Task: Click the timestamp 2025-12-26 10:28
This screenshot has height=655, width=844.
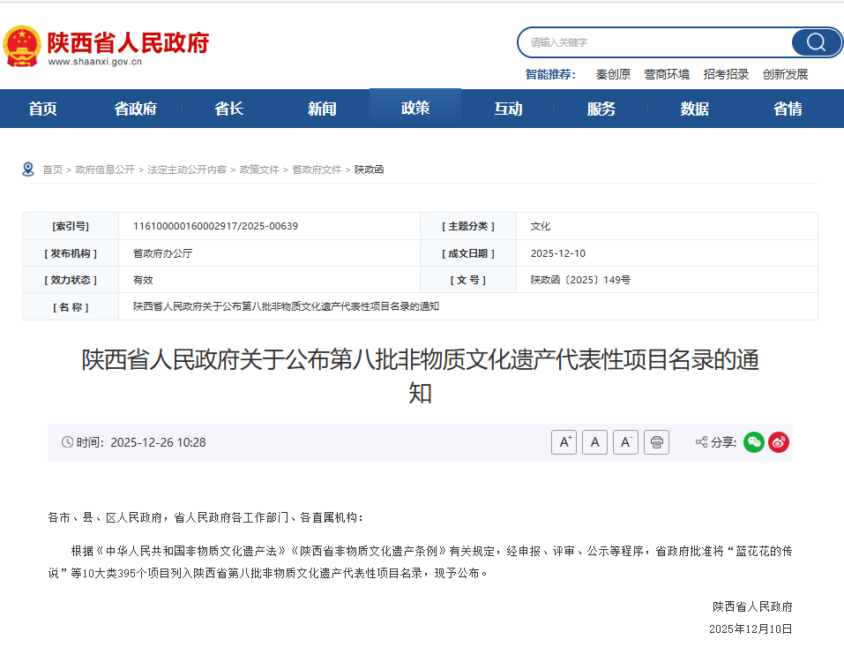Action: coord(158,442)
